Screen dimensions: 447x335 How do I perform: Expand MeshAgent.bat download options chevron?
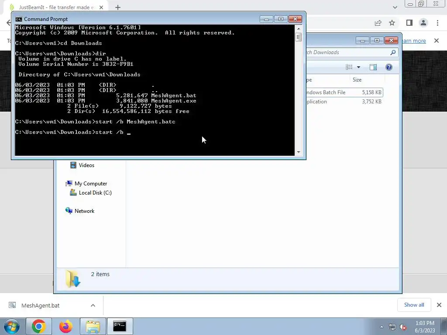coord(93,305)
